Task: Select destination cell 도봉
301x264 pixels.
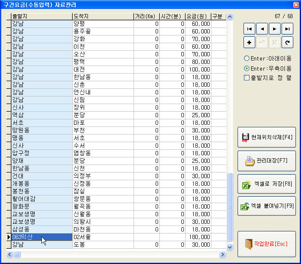Action: tap(103, 245)
